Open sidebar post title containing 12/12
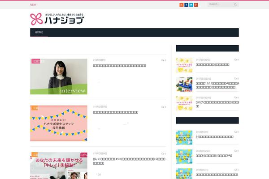 pyautogui.click(x=217, y=85)
